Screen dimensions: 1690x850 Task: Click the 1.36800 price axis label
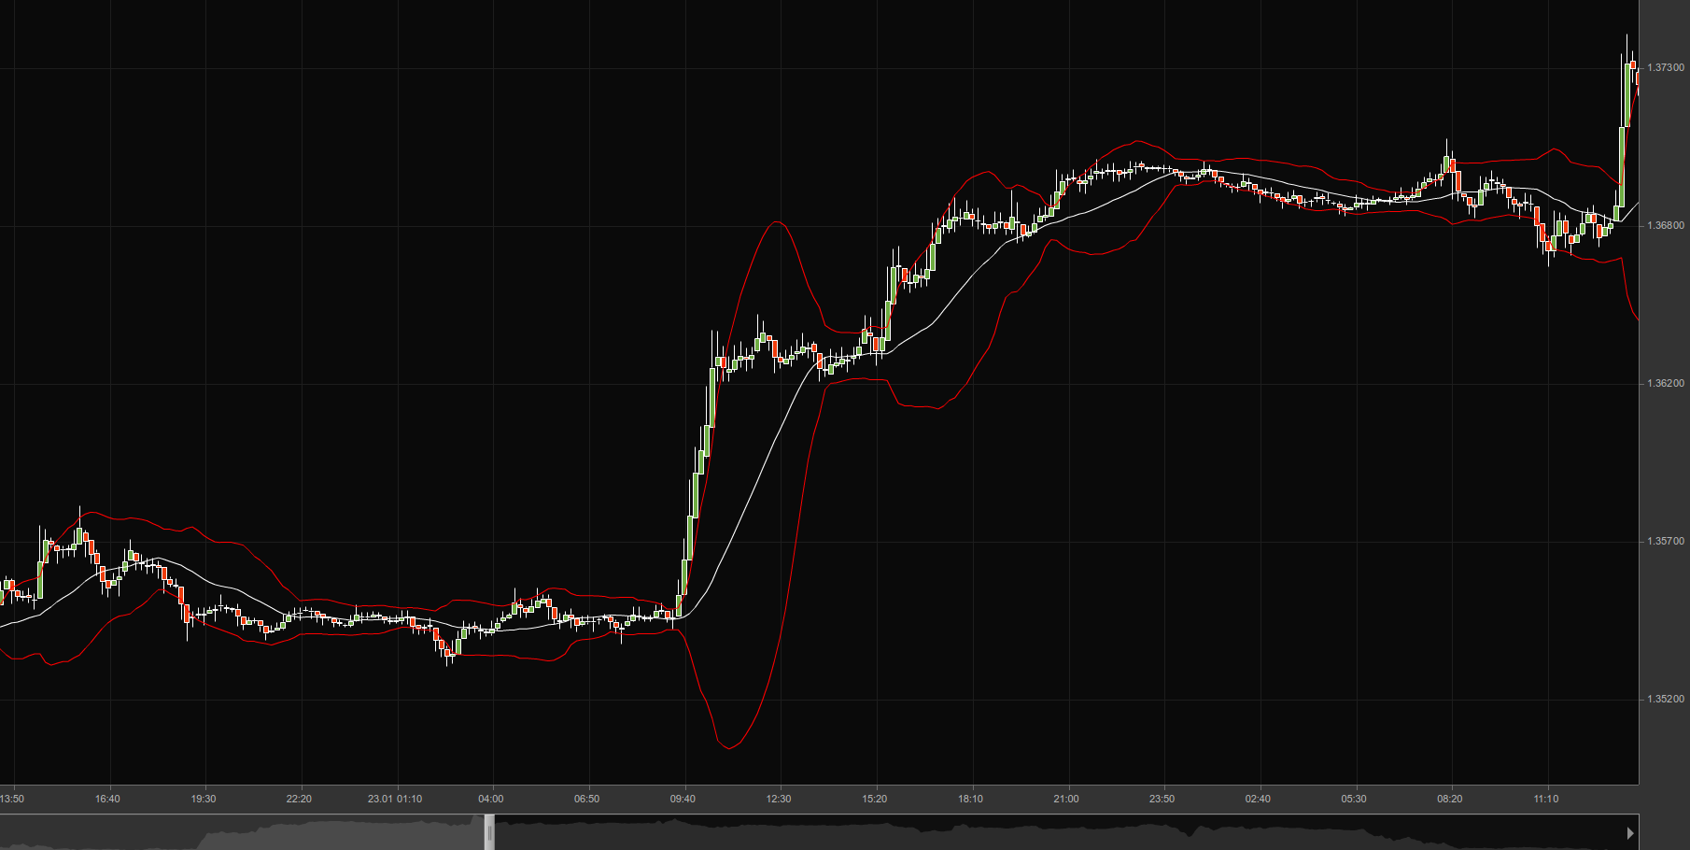(x=1665, y=226)
